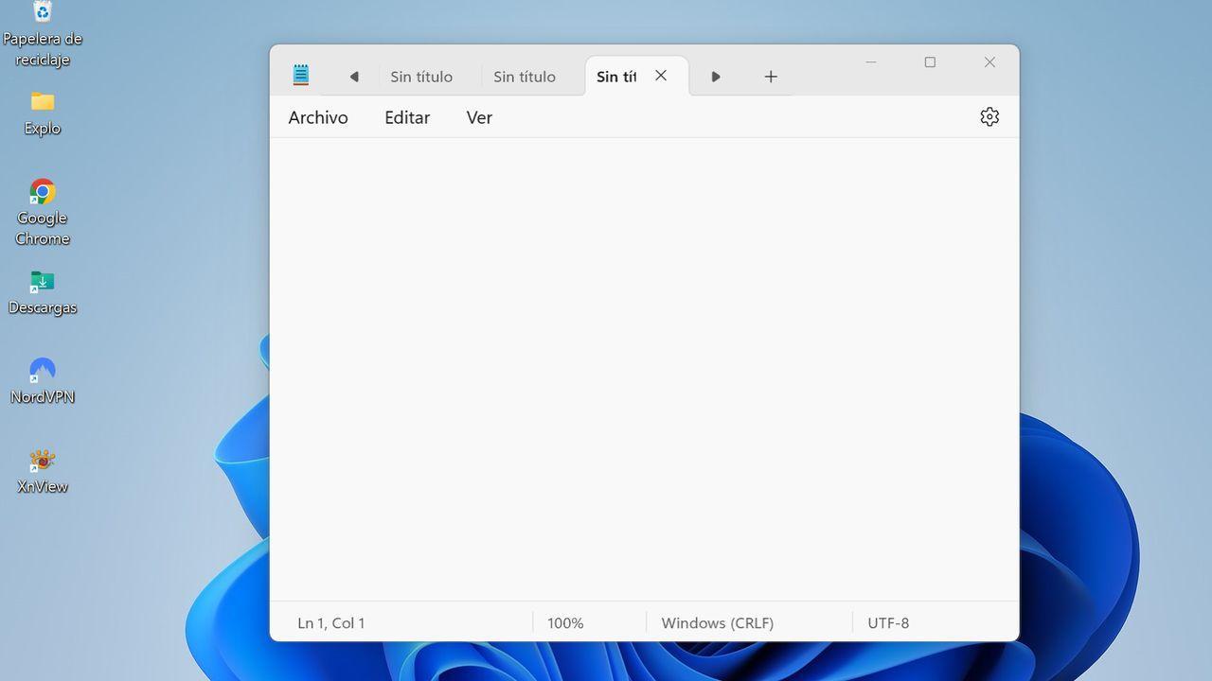
Task: Start NordVPN from the desktop icon
Action: click(42, 370)
